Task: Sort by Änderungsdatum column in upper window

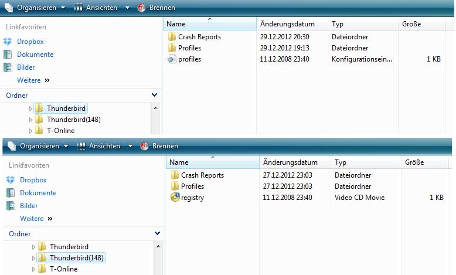Action: (292, 24)
